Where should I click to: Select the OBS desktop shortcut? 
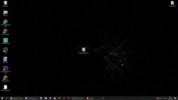[x=6, y=51]
